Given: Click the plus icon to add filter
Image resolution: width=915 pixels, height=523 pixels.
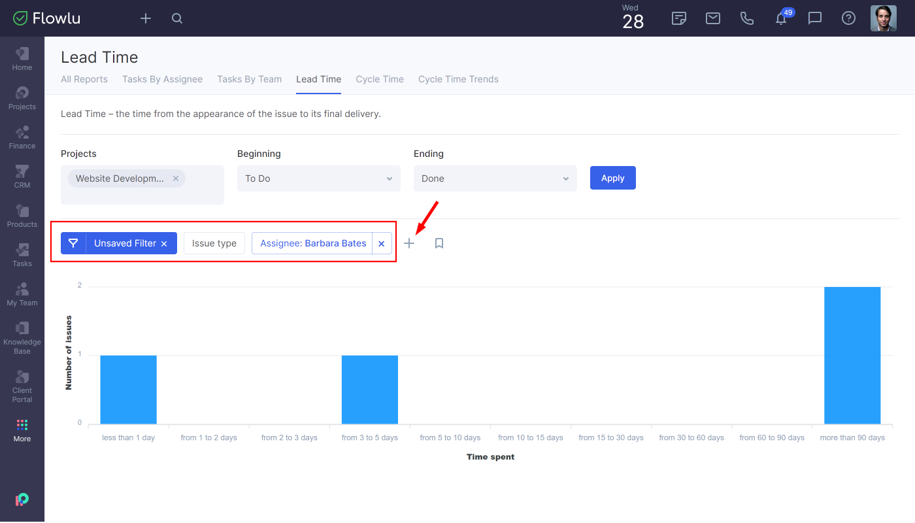Looking at the screenshot, I should (409, 243).
